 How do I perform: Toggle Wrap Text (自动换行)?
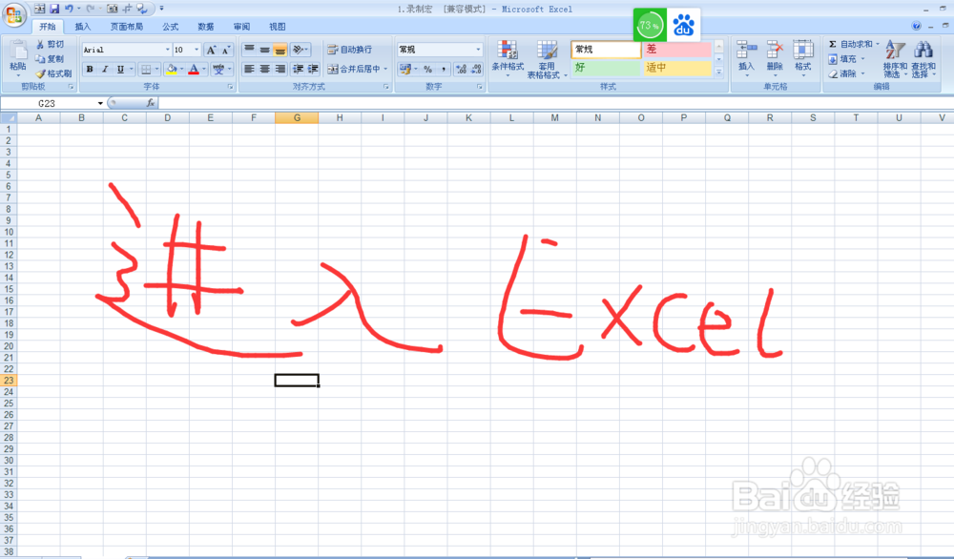pos(350,50)
